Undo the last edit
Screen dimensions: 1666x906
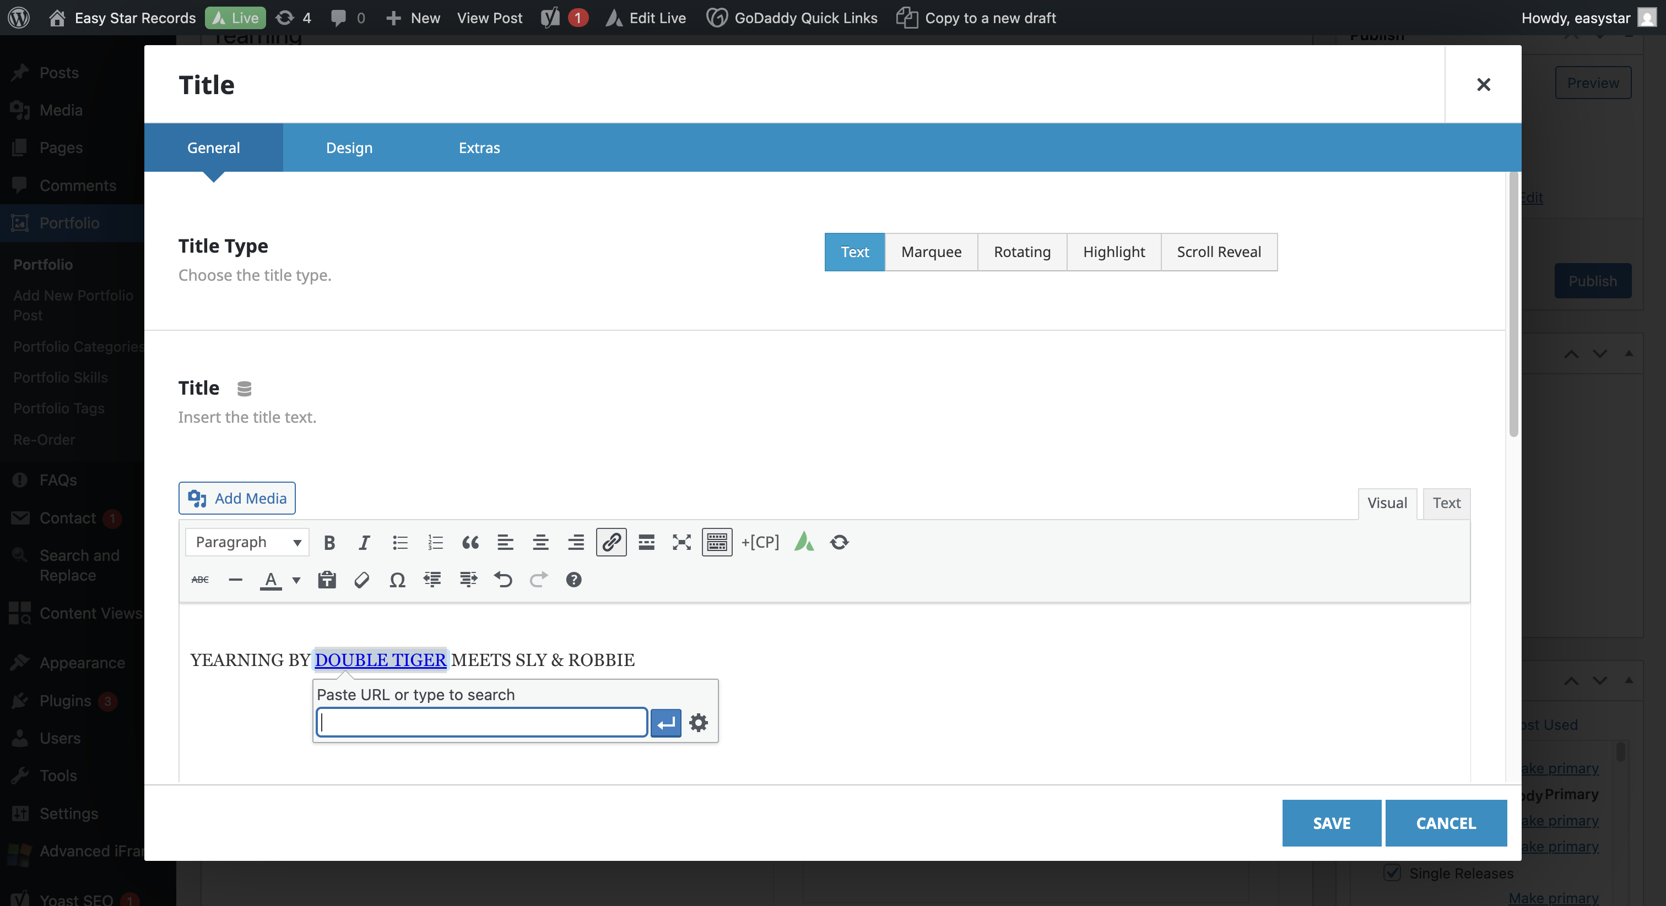503,580
